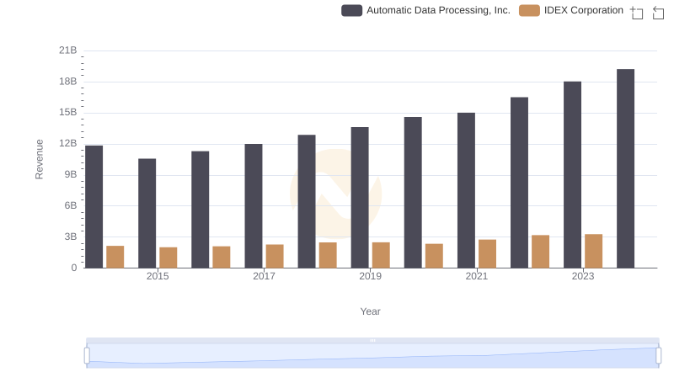Click the "18B" y-axis label

(x=68, y=82)
